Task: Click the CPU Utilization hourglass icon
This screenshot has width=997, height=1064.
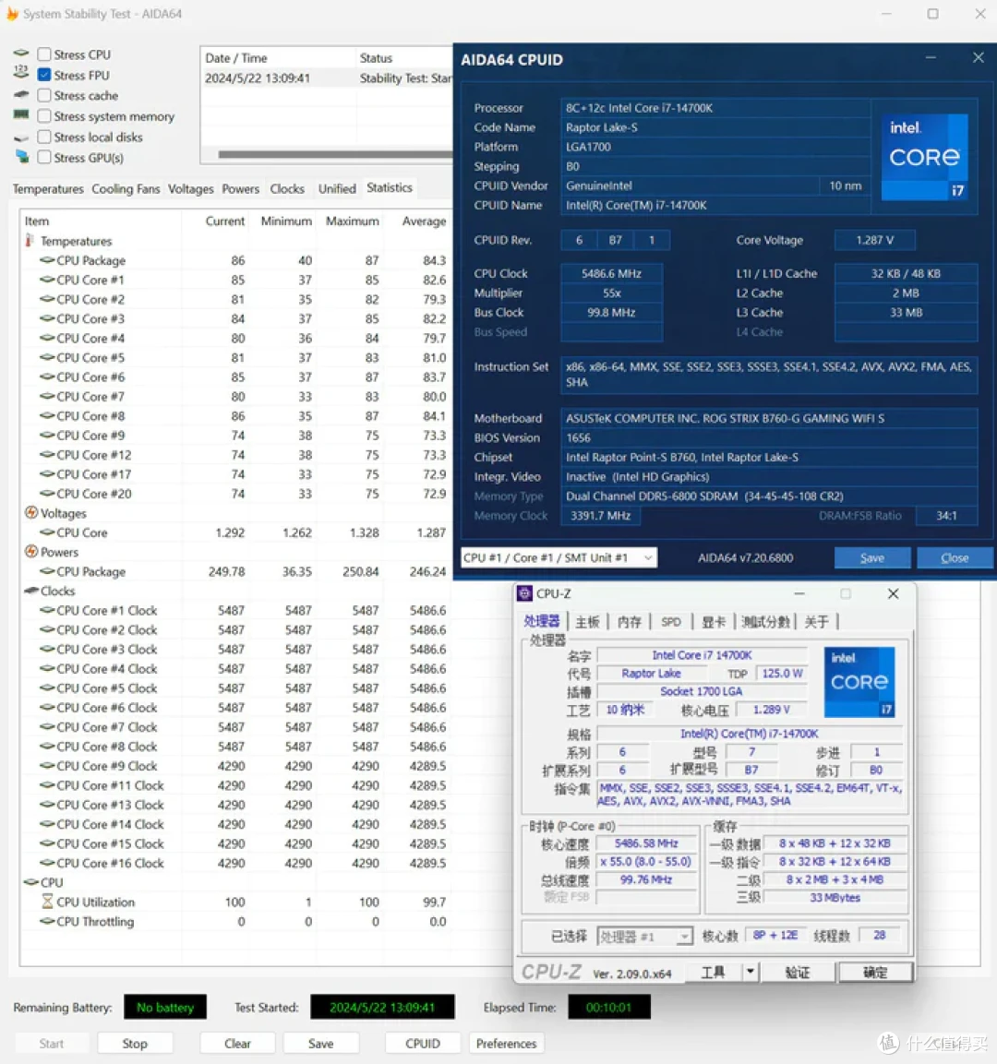Action: pyautogui.click(x=47, y=902)
